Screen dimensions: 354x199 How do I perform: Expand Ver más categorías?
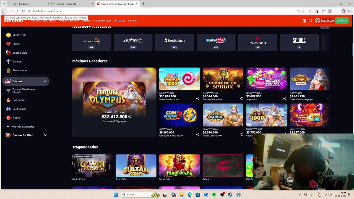tap(21, 127)
